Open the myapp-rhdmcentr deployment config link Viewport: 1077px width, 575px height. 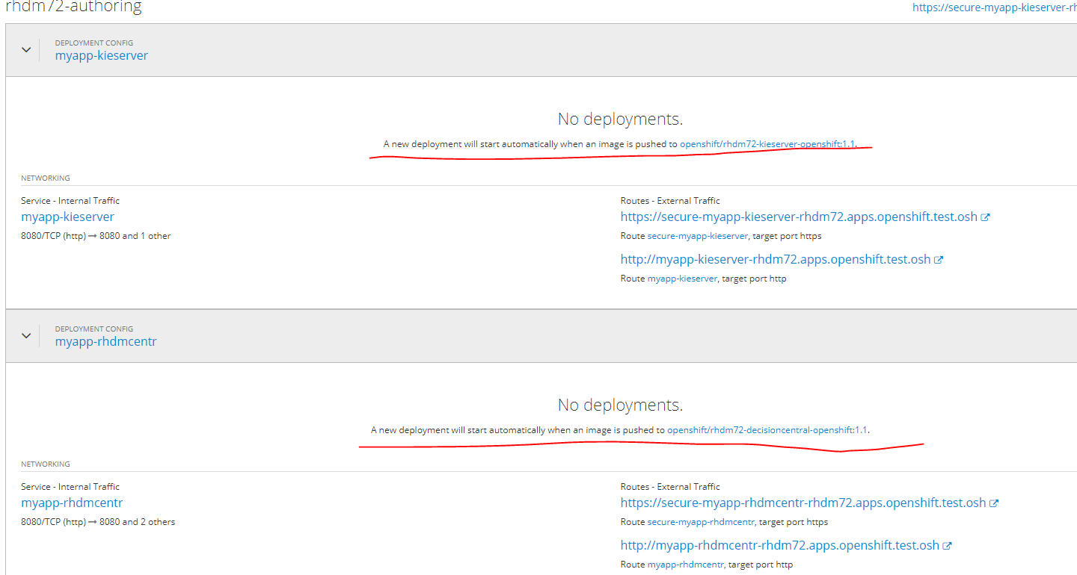(x=106, y=342)
